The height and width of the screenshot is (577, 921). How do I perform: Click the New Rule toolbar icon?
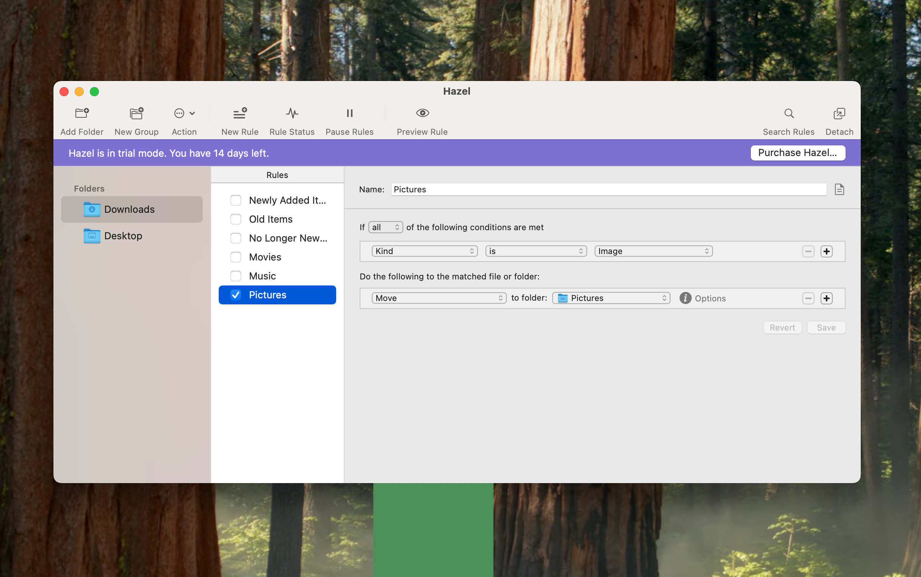pos(240,113)
